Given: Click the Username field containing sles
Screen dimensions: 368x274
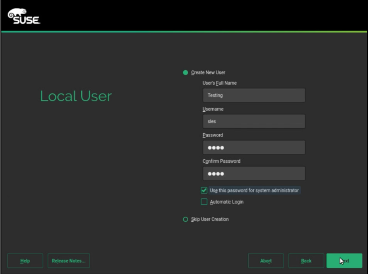Looking at the screenshot, I should (x=254, y=121).
